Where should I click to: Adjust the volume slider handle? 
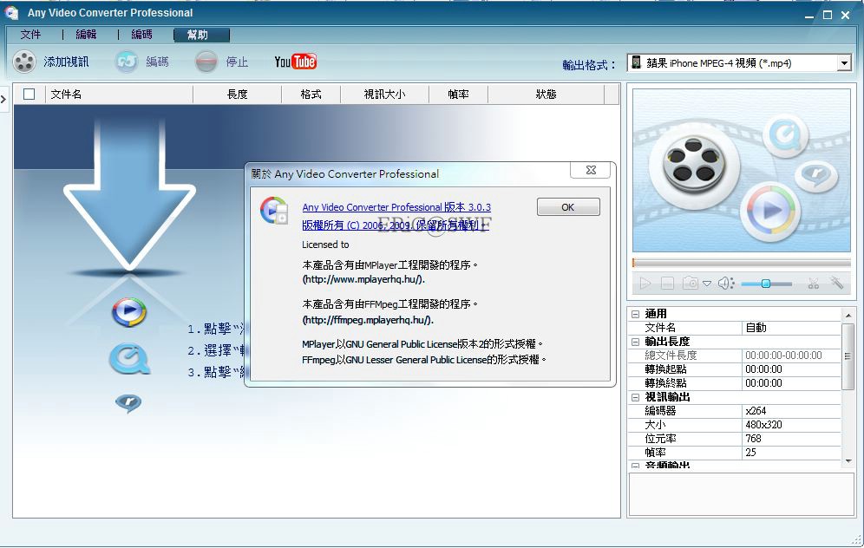coord(765,284)
